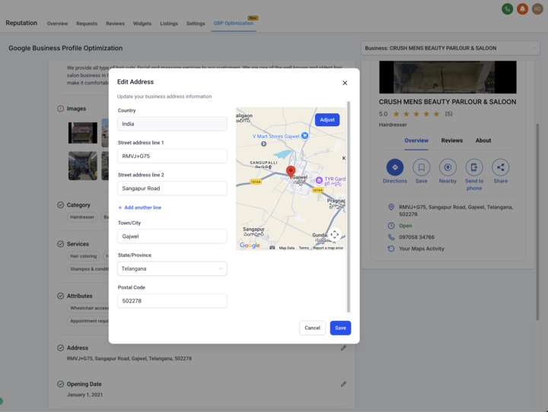Open the State/Province Telangana dropdown
The width and height of the screenshot is (548, 412).
tap(172, 268)
